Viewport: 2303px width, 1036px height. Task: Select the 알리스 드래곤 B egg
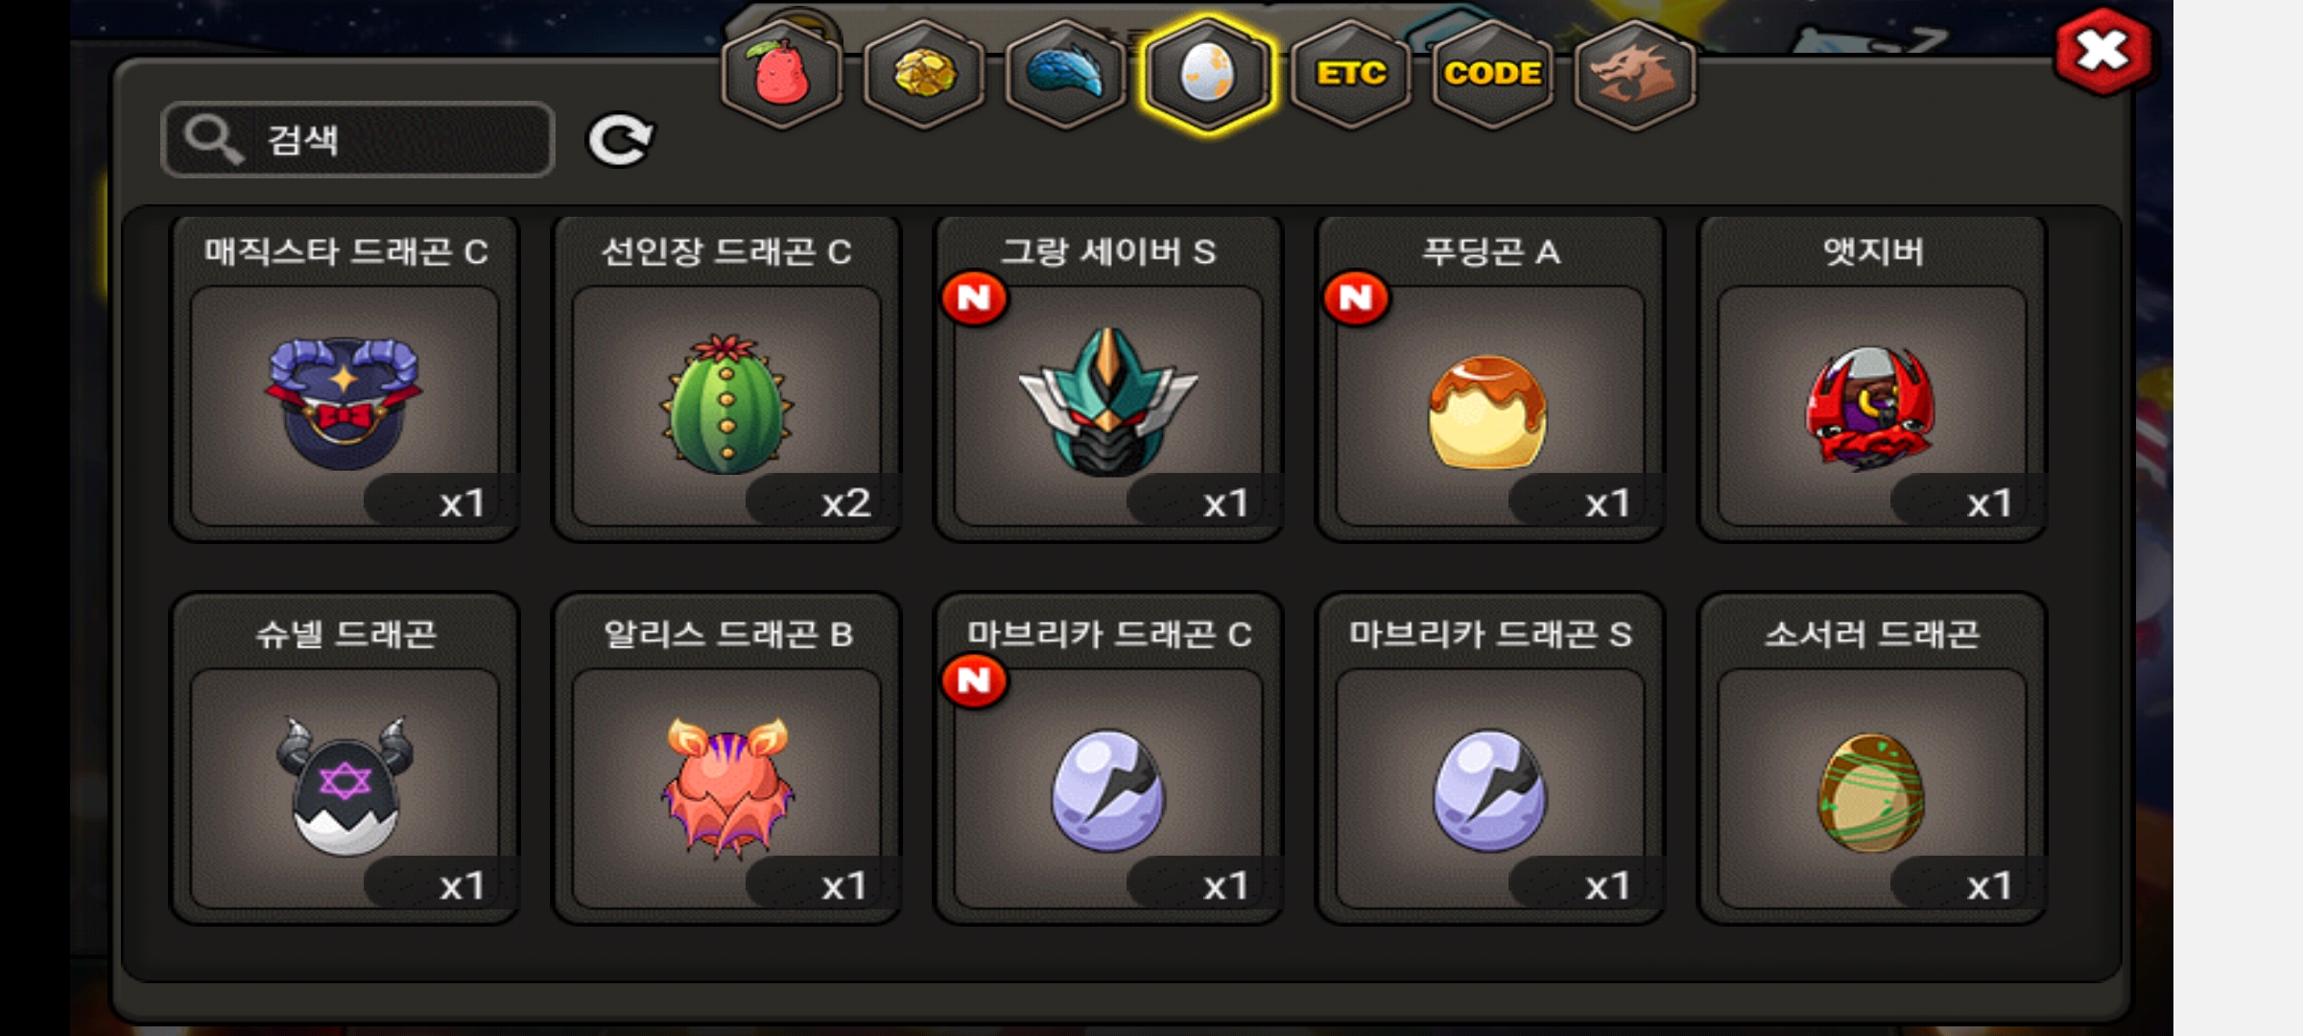(726, 760)
